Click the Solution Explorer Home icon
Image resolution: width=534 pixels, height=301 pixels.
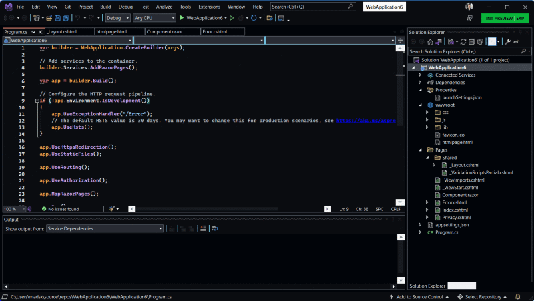(430, 41)
